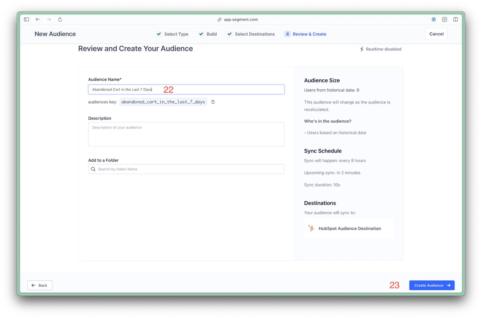
Task: Click into the Description text area
Action: [186, 134]
